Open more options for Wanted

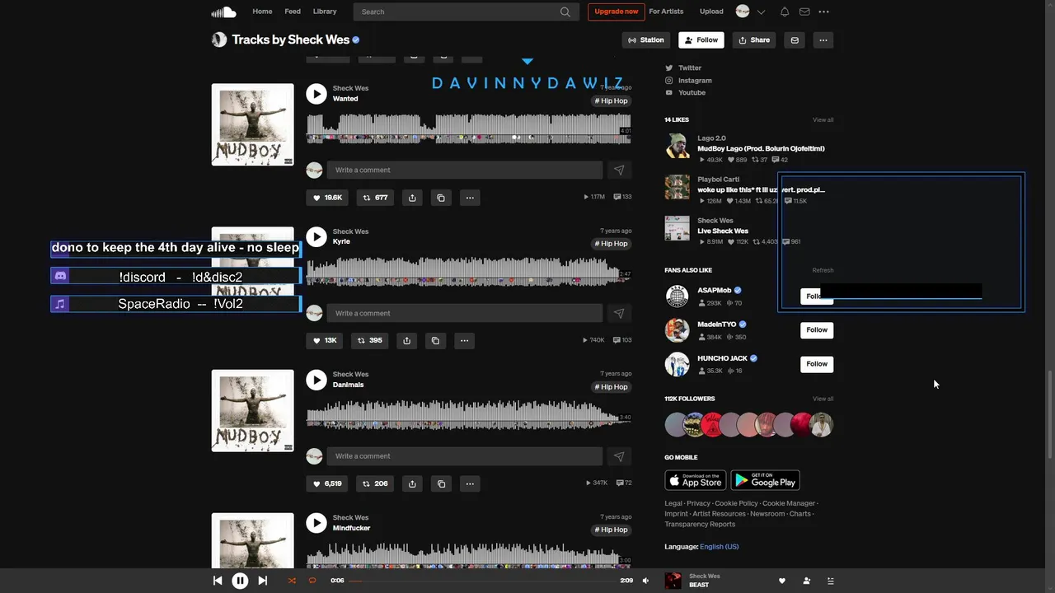pos(470,198)
